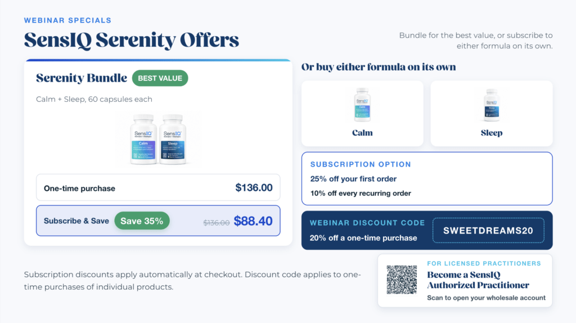Select the One-time purchase option
The height and width of the screenshot is (323, 576).
click(x=158, y=188)
